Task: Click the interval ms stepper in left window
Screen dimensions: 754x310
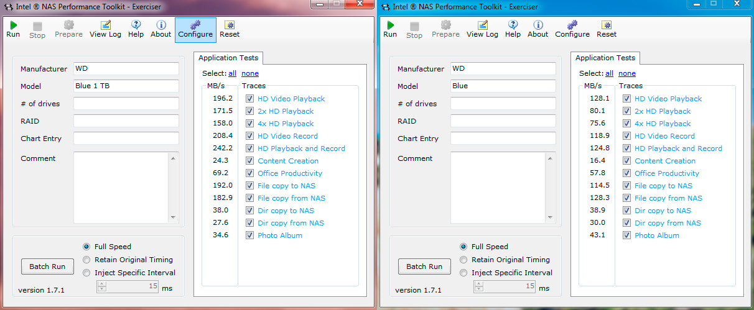Action: point(100,286)
